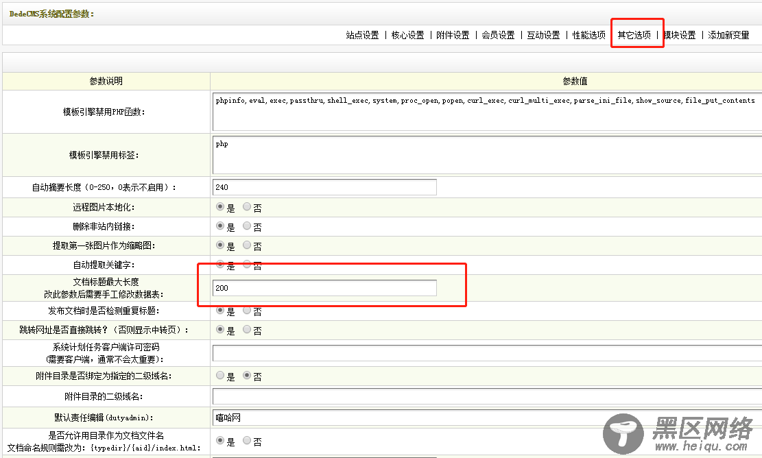Focus the 系统计划任务客户端许可密码 input
The height and width of the screenshot is (458, 762).
(x=487, y=353)
